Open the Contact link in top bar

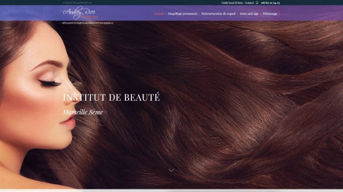[249, 3]
